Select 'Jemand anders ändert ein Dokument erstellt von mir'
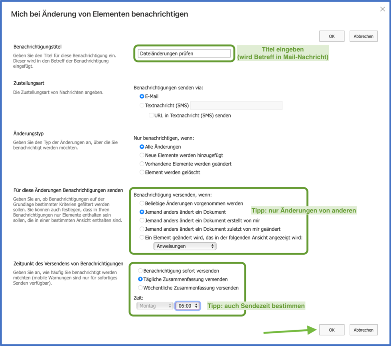391x346 pixels. coord(142,220)
